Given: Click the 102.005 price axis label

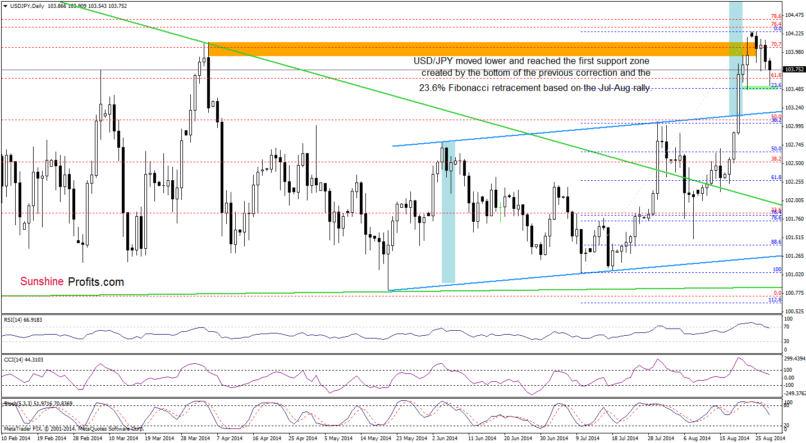Looking at the screenshot, I should [x=794, y=200].
